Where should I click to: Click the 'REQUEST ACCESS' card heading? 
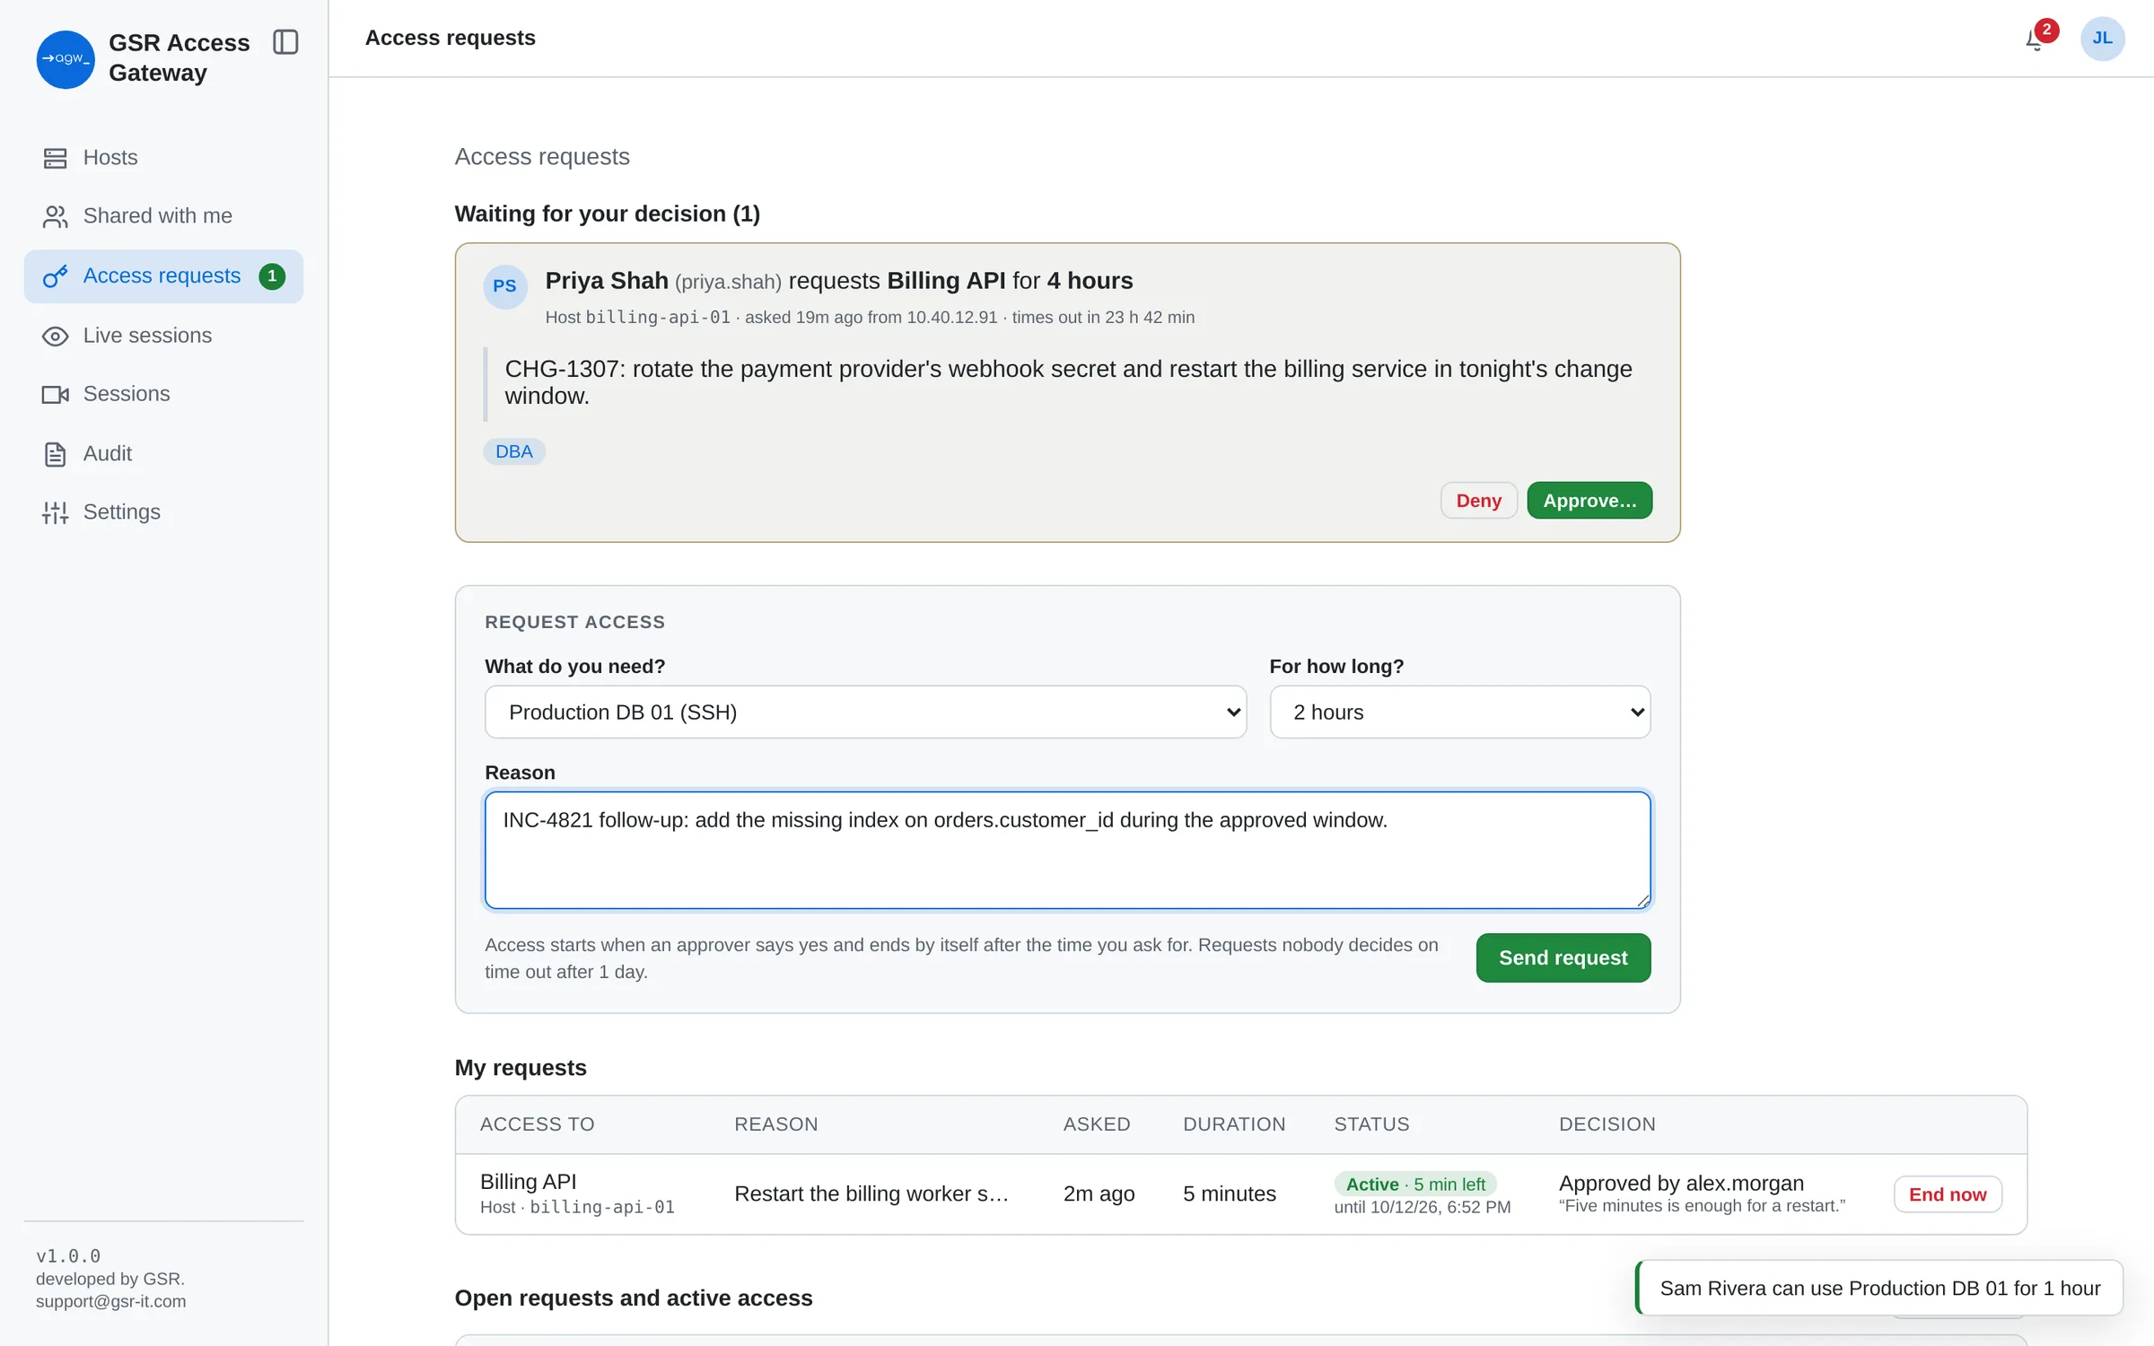click(574, 623)
